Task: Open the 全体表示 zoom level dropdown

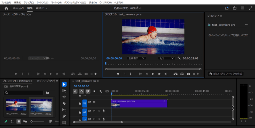Action: pos(136,58)
